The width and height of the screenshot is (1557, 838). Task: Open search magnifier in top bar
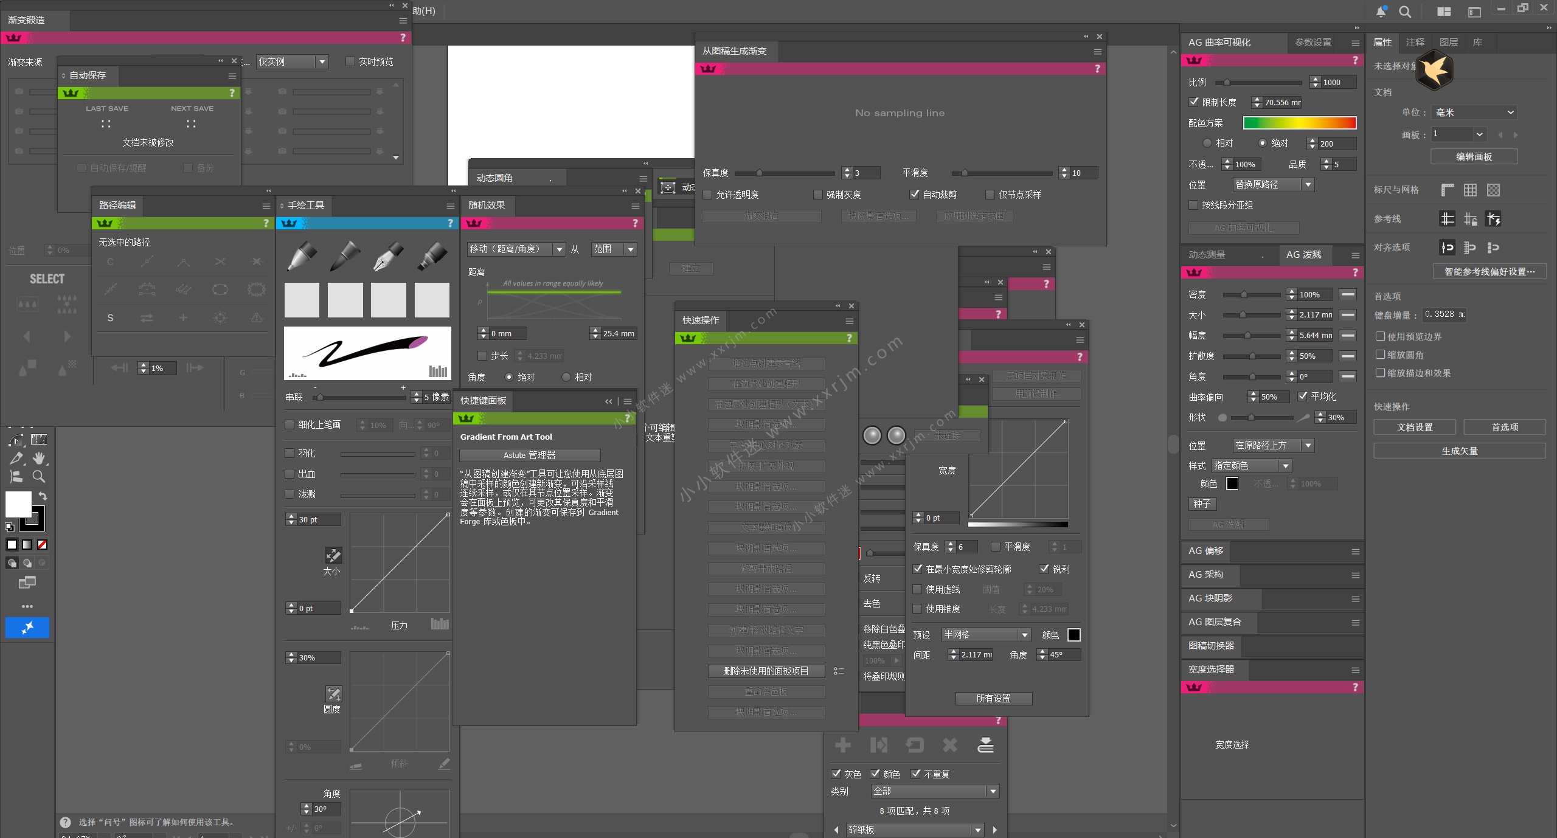1405,12
